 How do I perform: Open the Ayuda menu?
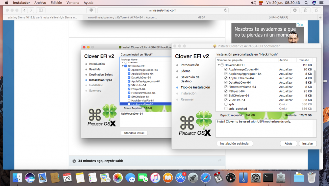coord(88,3)
